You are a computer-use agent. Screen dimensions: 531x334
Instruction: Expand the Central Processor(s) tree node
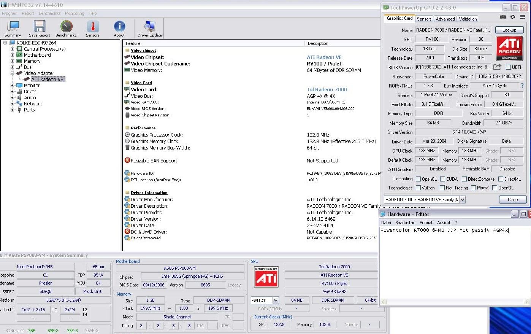tap(12, 49)
